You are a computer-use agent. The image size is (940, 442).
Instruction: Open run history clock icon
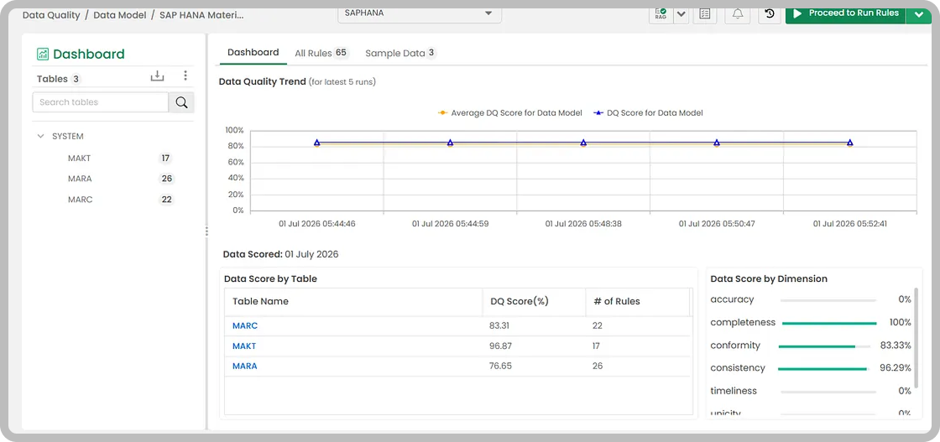pos(770,13)
